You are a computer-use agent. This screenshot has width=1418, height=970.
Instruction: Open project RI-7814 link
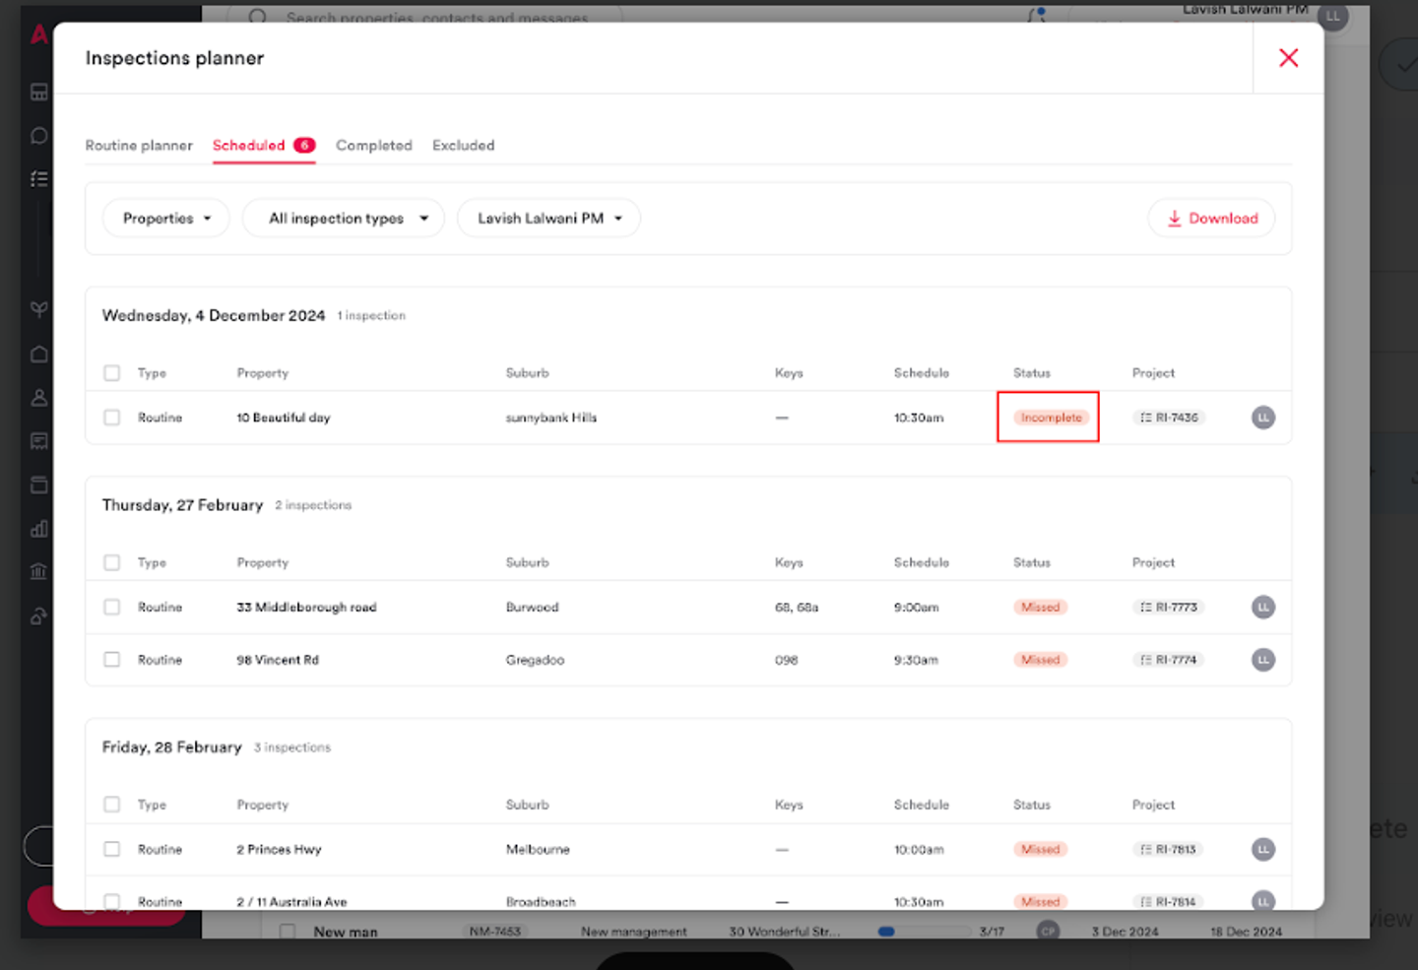point(1169,901)
